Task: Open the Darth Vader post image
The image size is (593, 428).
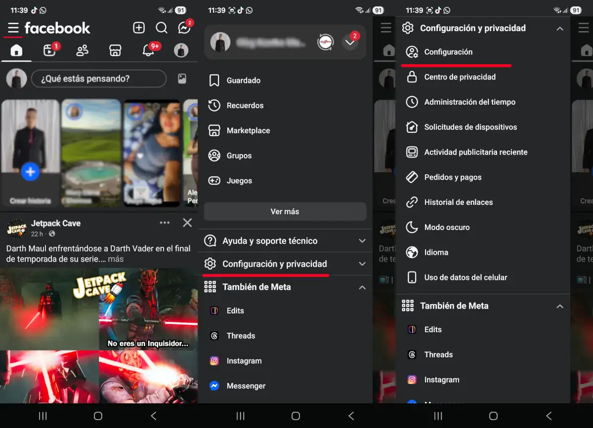Action: point(49,309)
